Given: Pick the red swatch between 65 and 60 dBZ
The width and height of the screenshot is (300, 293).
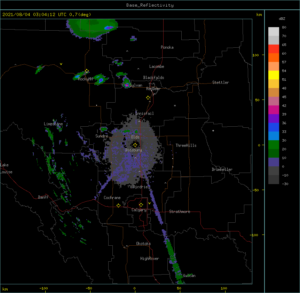Looking at the screenshot, I should [274, 49].
